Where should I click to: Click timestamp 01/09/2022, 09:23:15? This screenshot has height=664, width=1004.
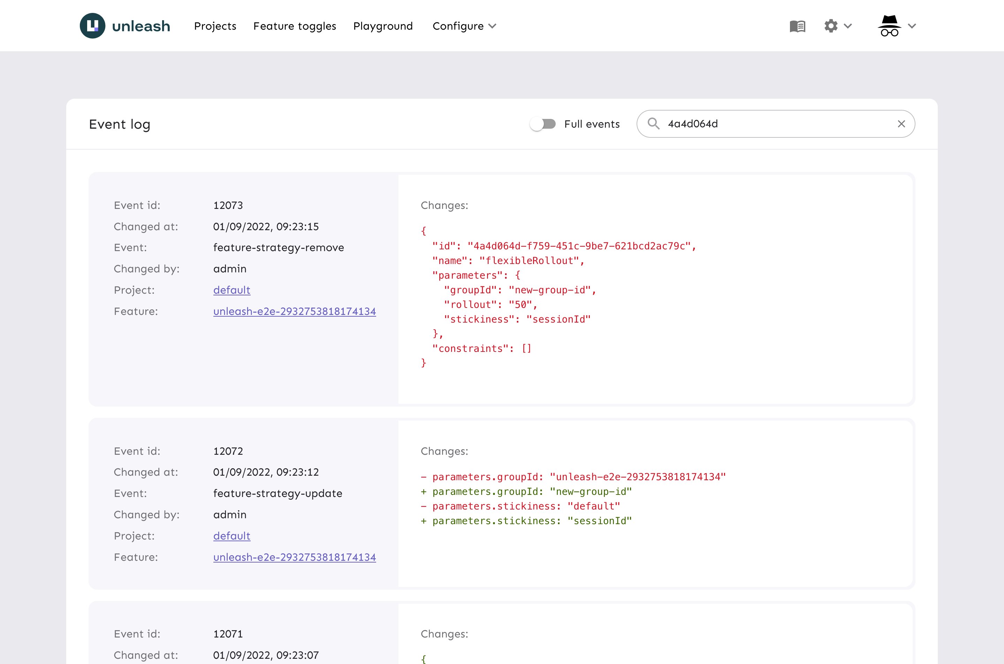pyautogui.click(x=266, y=227)
